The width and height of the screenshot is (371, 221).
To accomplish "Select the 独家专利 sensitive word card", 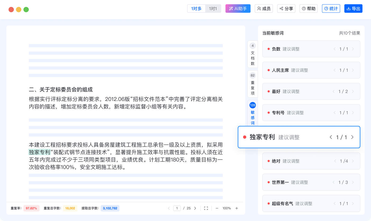I will pos(299,137).
